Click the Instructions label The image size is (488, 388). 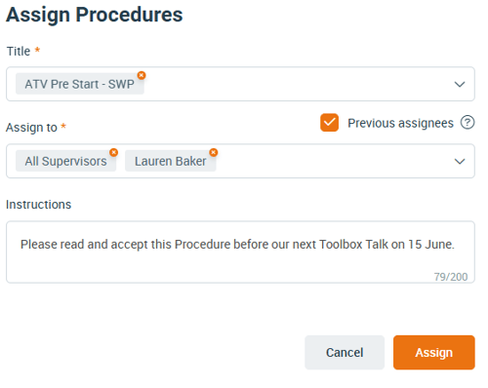click(x=38, y=205)
